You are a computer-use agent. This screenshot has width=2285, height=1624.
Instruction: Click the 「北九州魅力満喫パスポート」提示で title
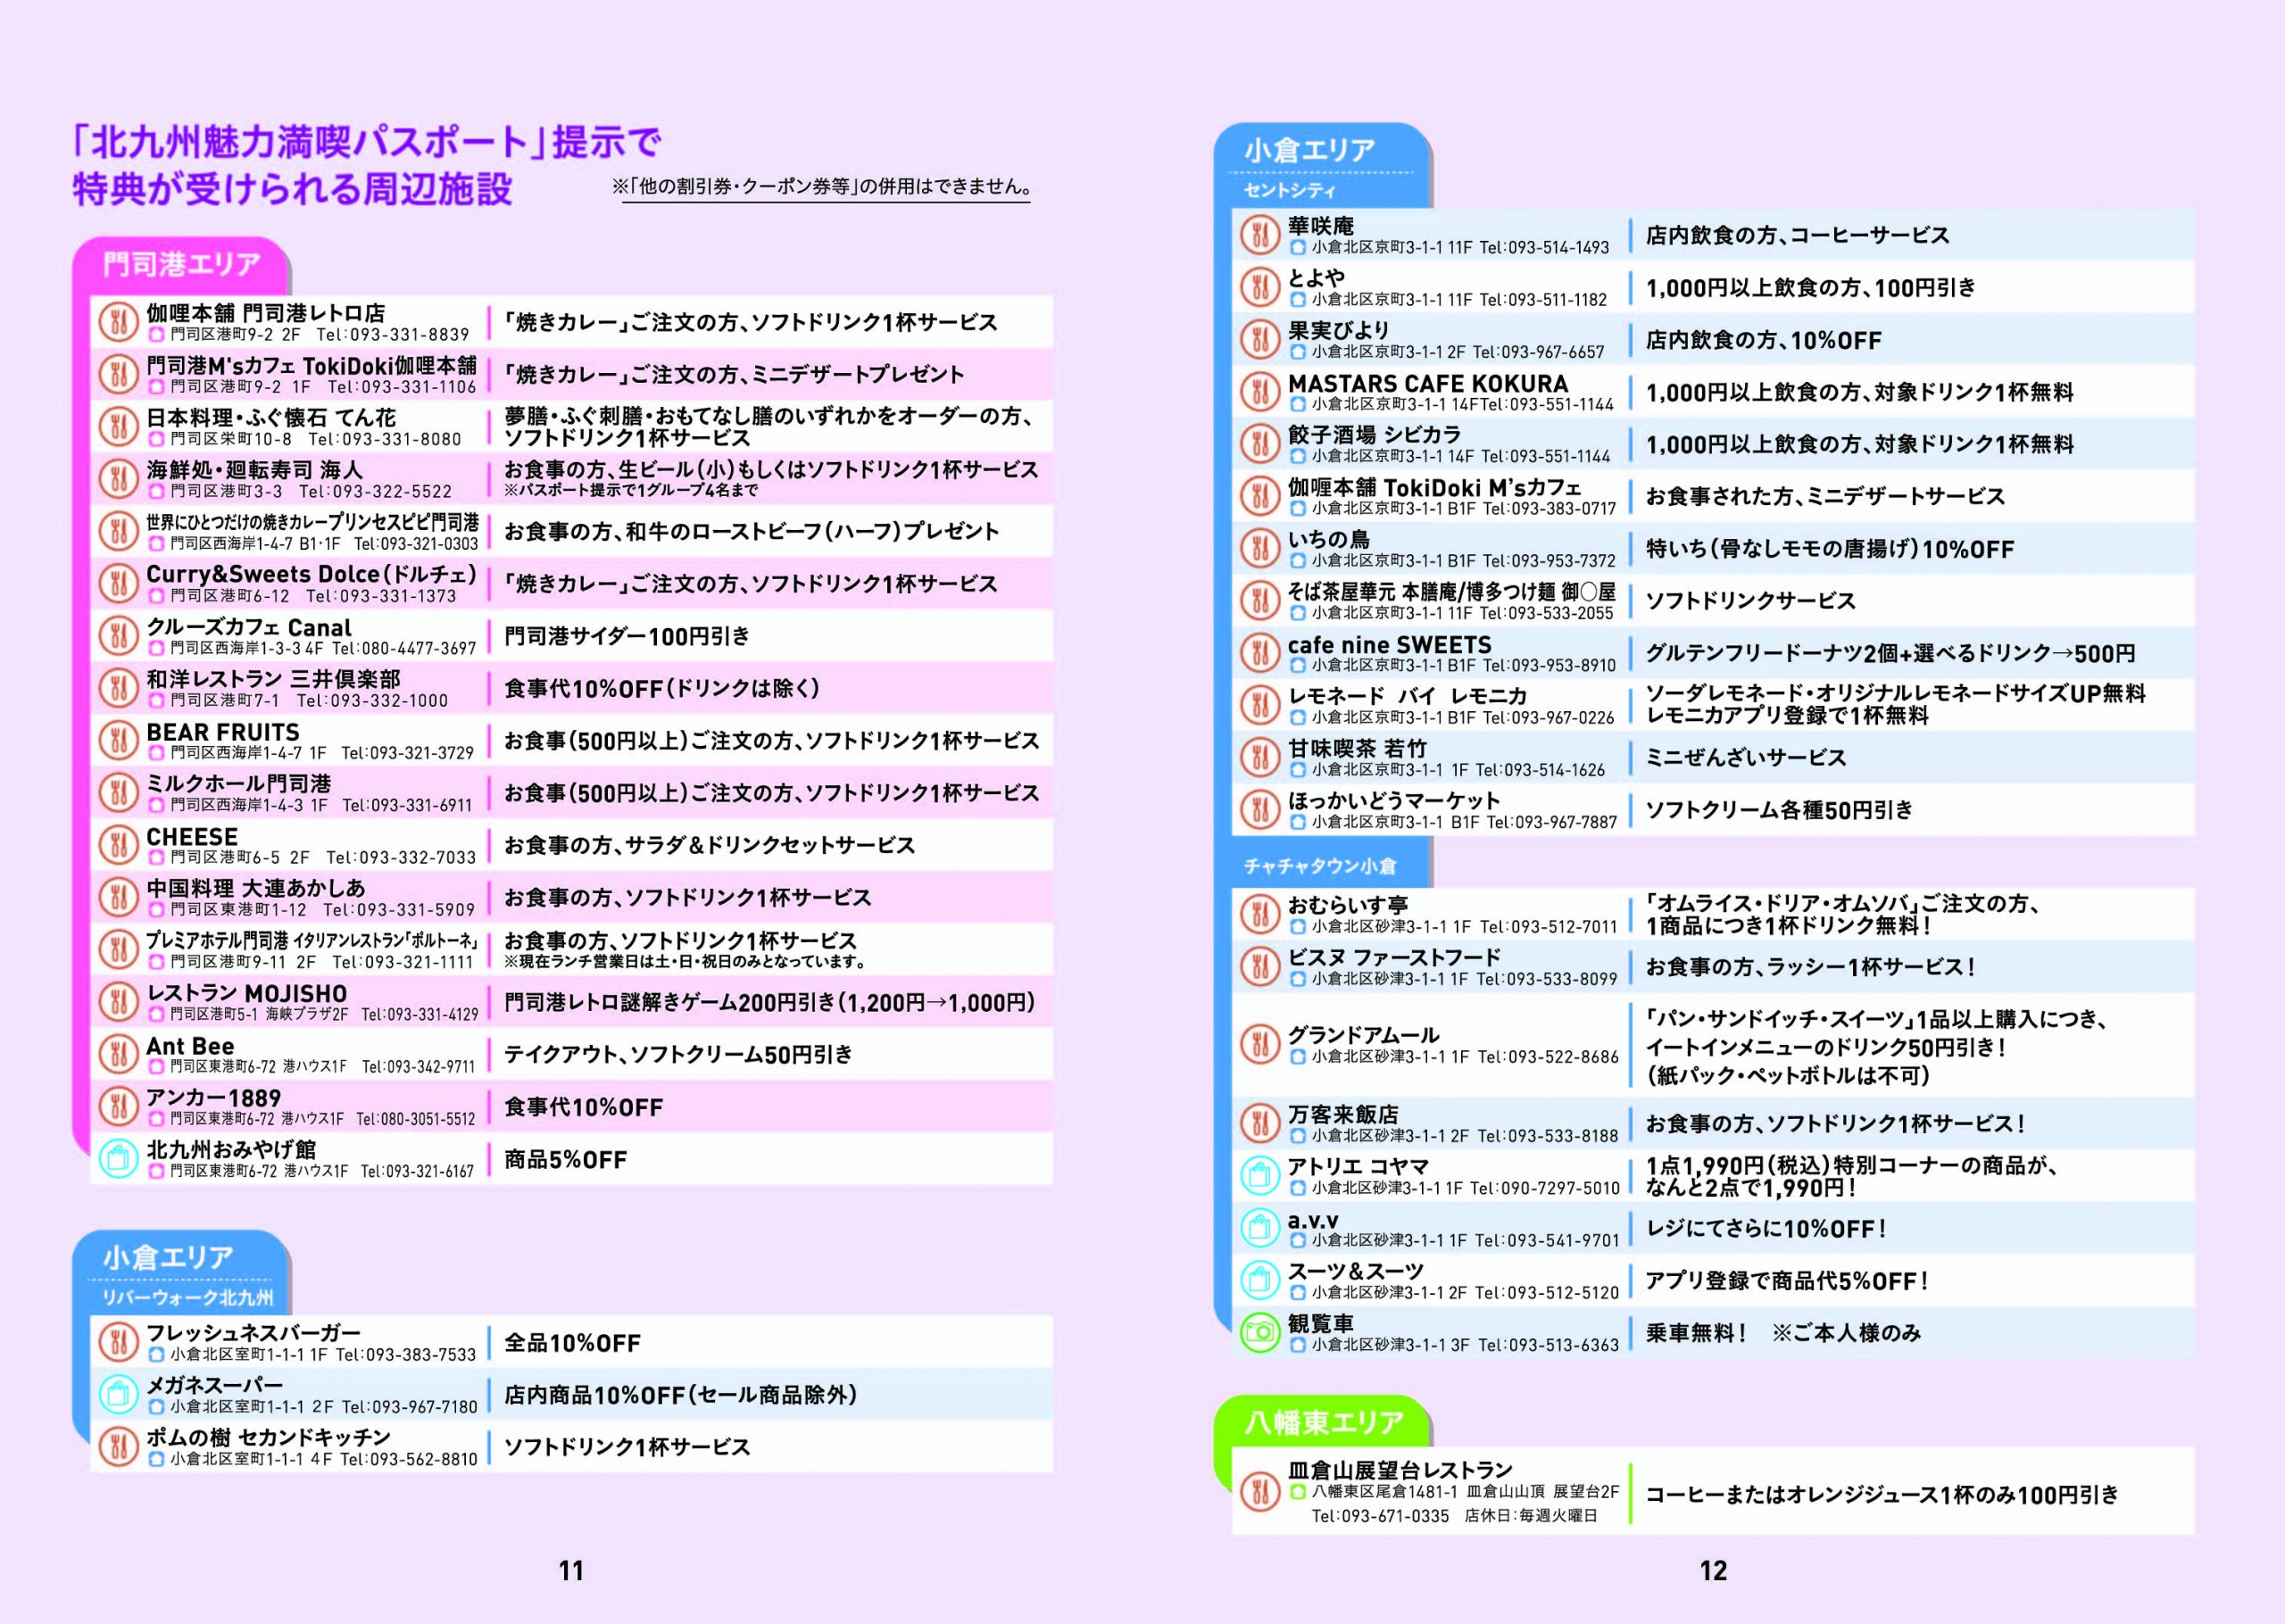click(x=367, y=141)
